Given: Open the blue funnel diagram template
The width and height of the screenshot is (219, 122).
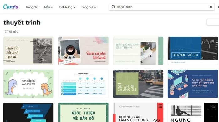Looking at the screenshot, I should tap(28, 112).
